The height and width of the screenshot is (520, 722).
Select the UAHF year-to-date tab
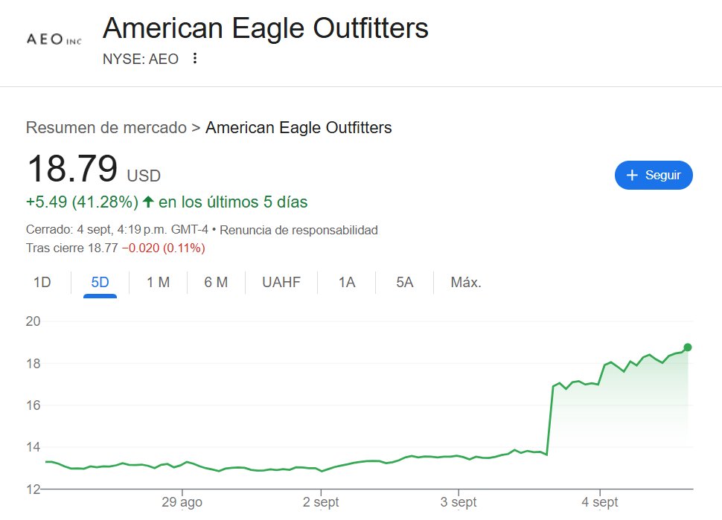(281, 283)
